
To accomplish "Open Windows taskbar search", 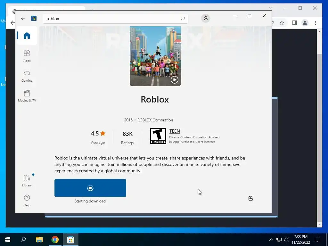I will (23, 240).
